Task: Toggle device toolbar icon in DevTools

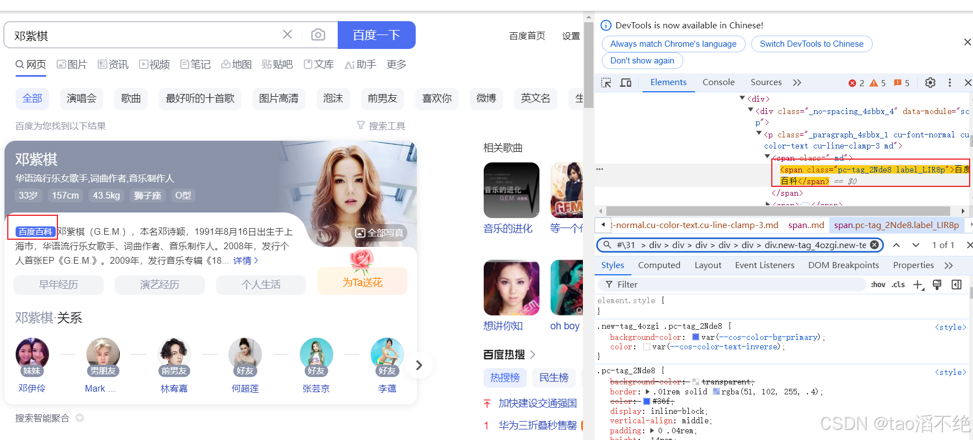Action: [x=626, y=83]
